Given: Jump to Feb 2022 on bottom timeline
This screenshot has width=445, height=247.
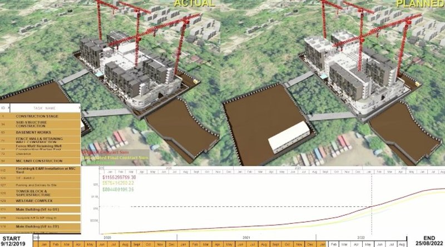Looking at the screenshot, I should [334, 244].
